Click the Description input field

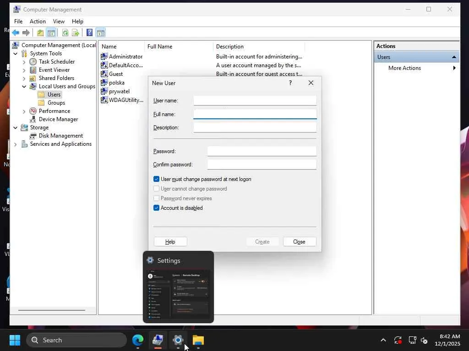point(255,127)
